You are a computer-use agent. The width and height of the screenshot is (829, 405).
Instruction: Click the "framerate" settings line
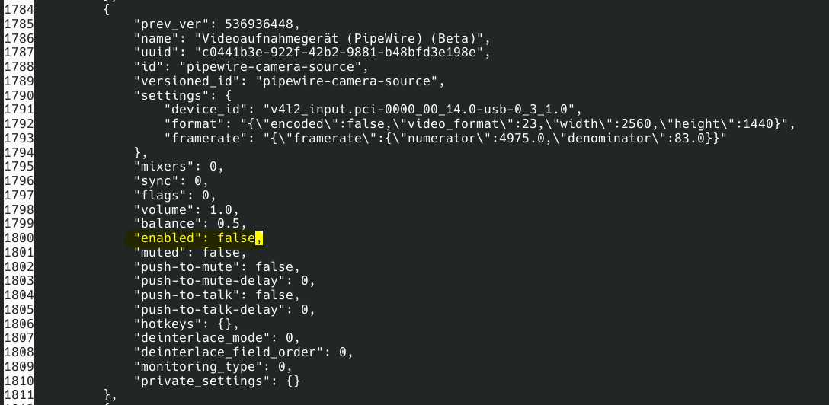point(446,139)
